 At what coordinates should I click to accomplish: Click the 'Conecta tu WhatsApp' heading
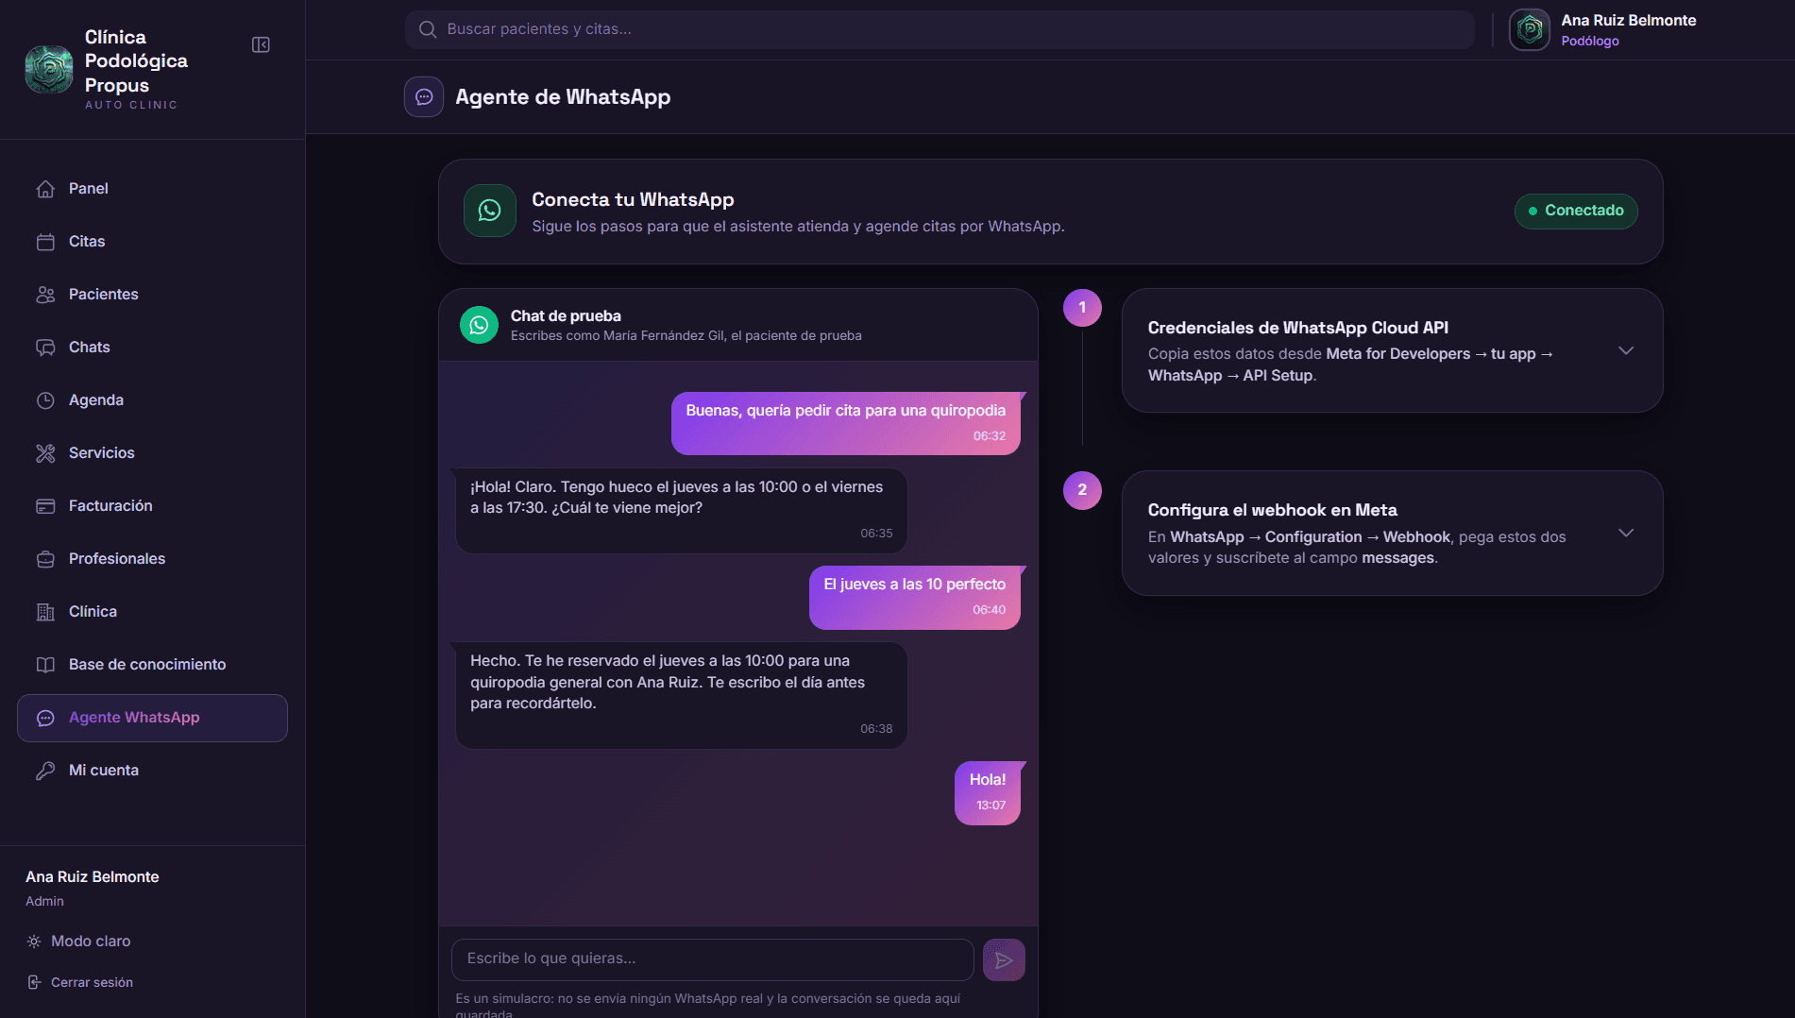(x=633, y=200)
